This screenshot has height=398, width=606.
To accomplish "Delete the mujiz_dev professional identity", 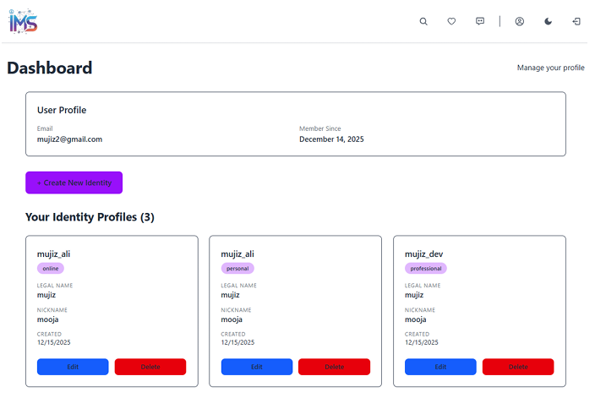I will [x=518, y=367].
